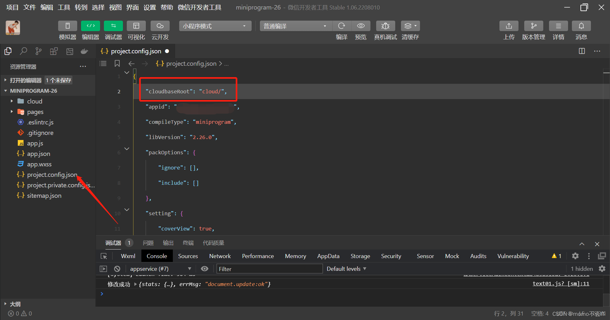Open the search icon in sidebar

pos(24,51)
